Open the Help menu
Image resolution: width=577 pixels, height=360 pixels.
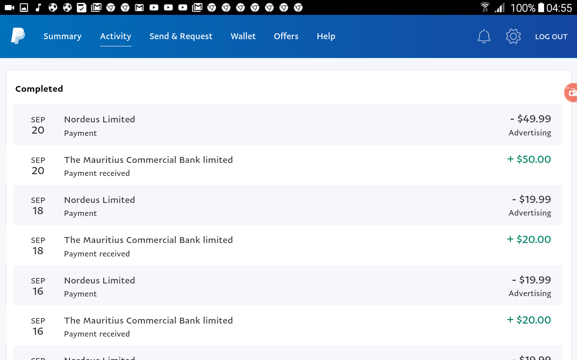pos(326,36)
